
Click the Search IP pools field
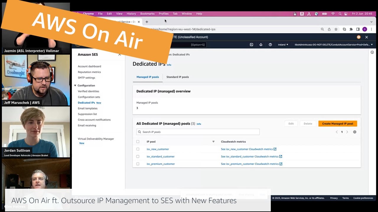[x=198, y=132]
